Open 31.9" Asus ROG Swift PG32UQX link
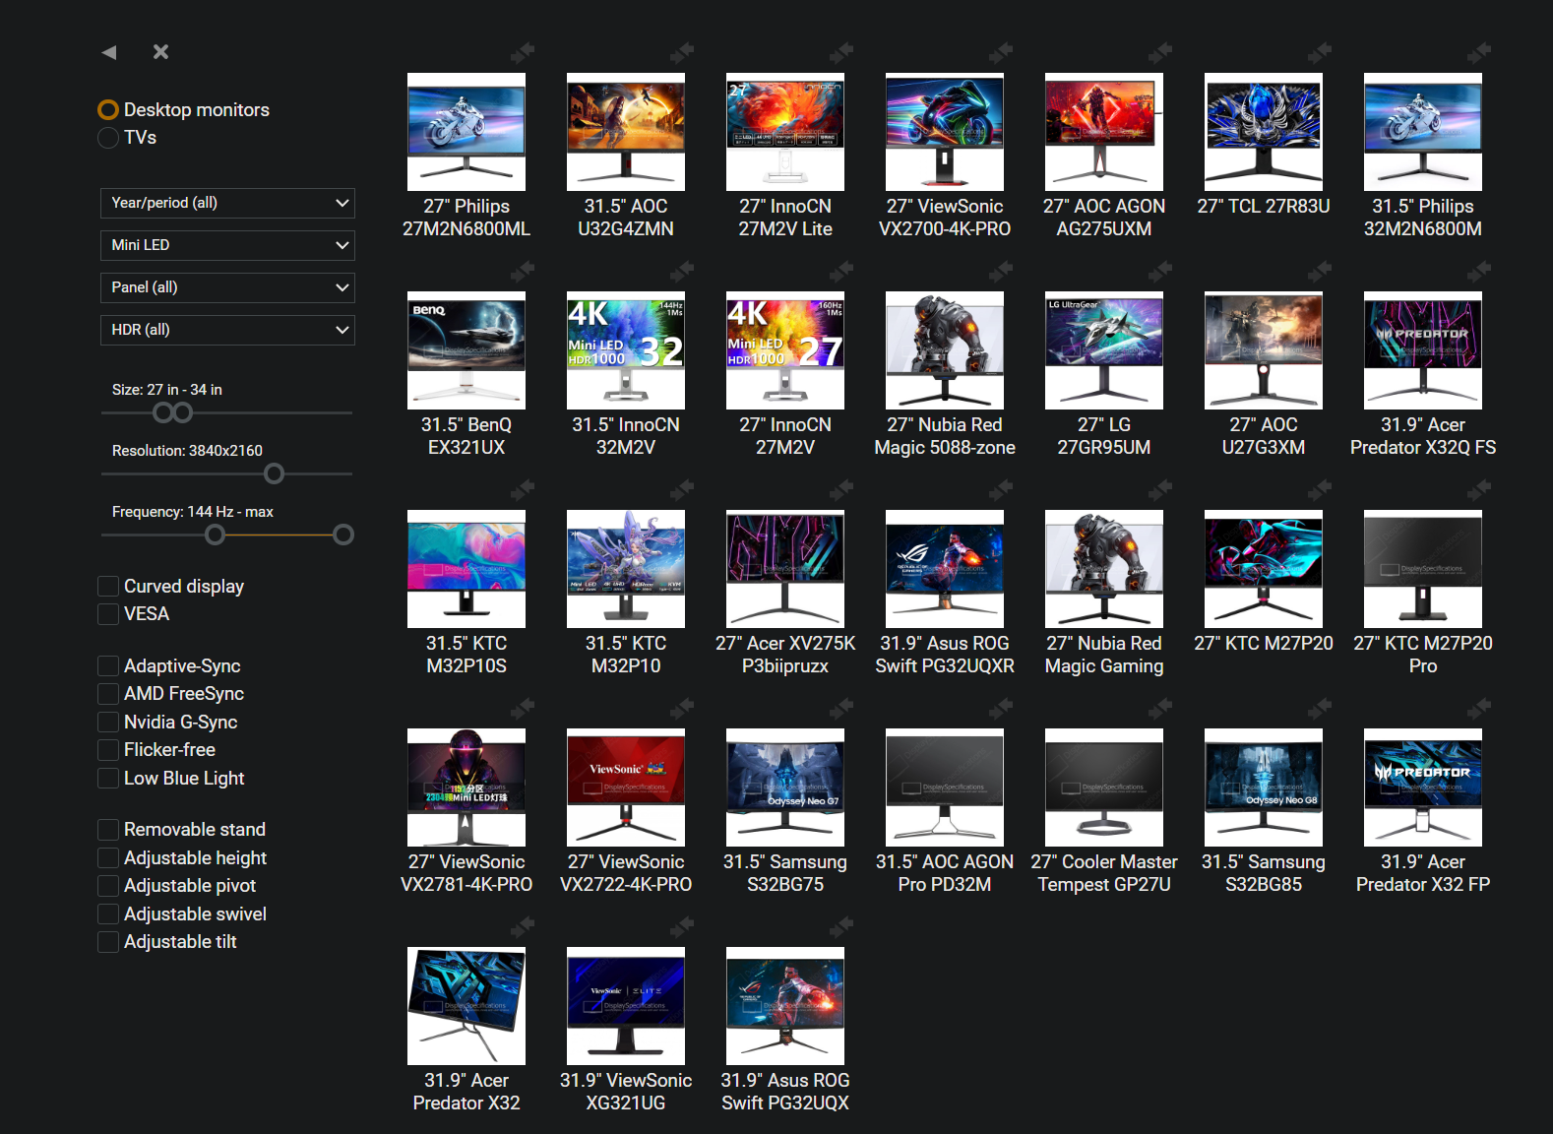The image size is (1553, 1134). 785,1092
